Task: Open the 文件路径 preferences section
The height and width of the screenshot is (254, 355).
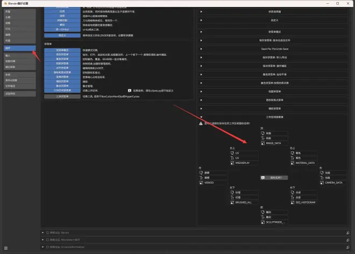Action: coord(20,86)
